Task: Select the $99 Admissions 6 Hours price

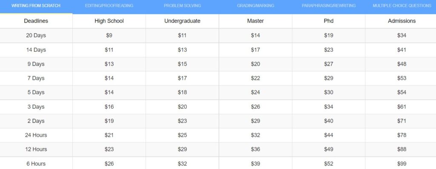Action: point(402,164)
